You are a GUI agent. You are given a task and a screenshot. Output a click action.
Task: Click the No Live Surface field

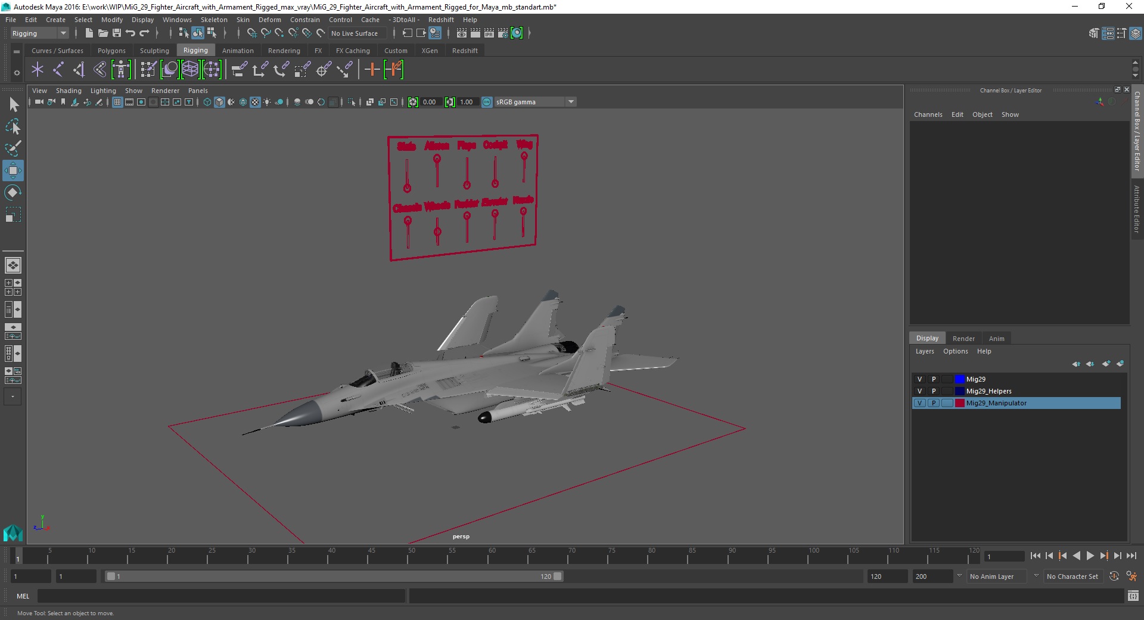point(357,33)
